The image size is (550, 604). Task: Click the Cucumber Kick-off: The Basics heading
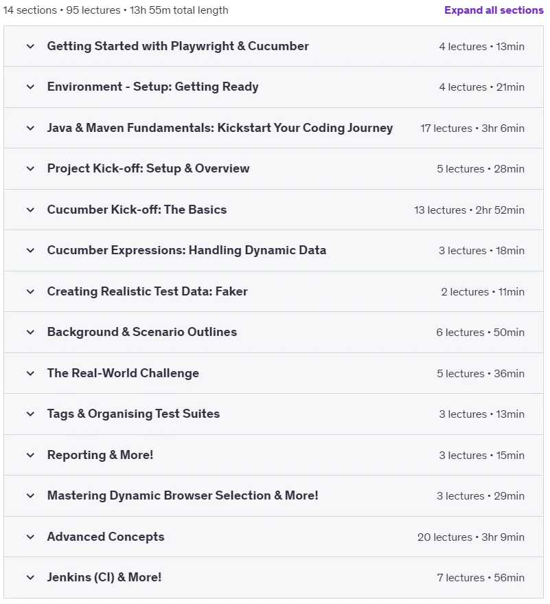(137, 210)
